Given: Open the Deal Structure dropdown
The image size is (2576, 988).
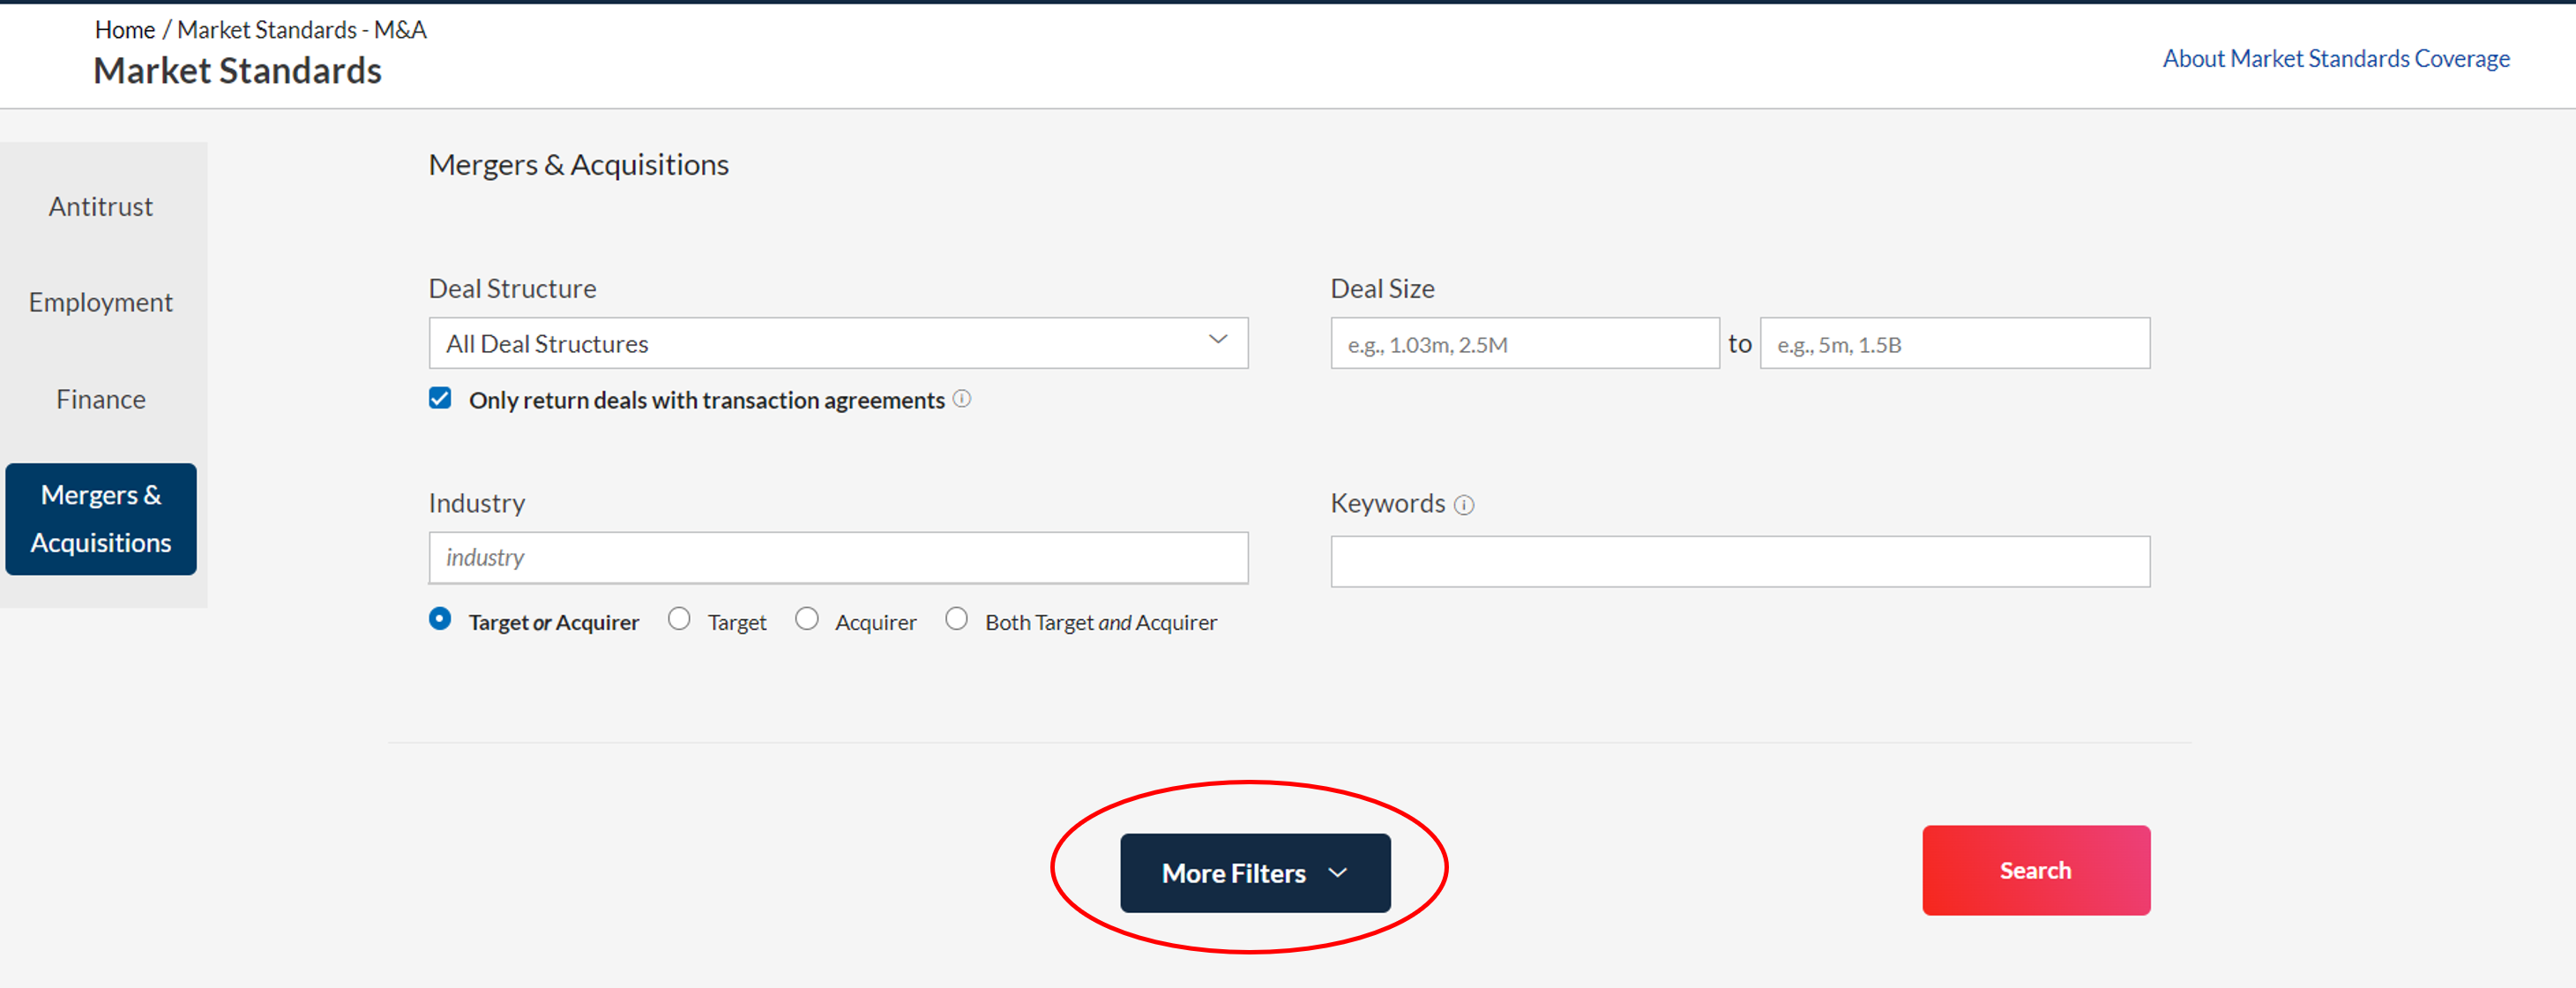Looking at the screenshot, I should pos(838,343).
